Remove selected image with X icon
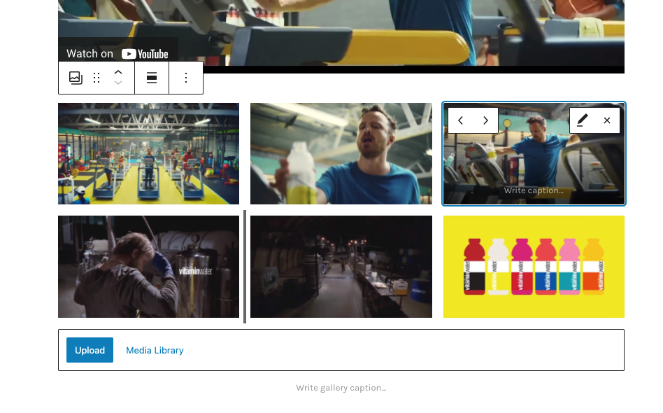Image resolution: width=663 pixels, height=413 pixels. [x=607, y=120]
